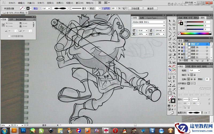Image resolution: width=214 pixels, height=134 pixels.
Task: Open stroke weight dropdown in stroke panel
Action: coord(199,70)
